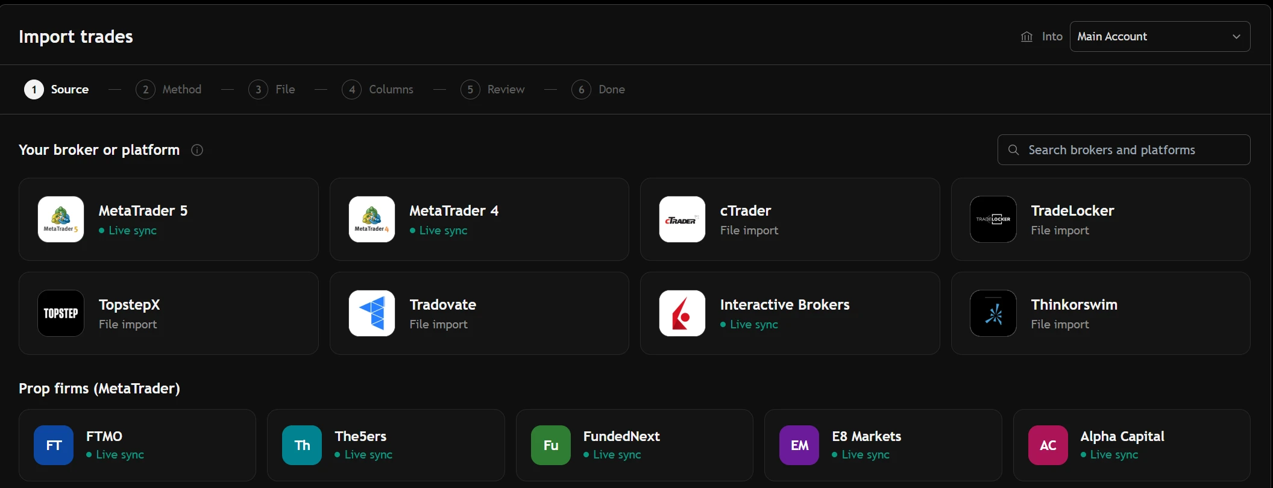Pick E8 Markets name label

click(867, 436)
